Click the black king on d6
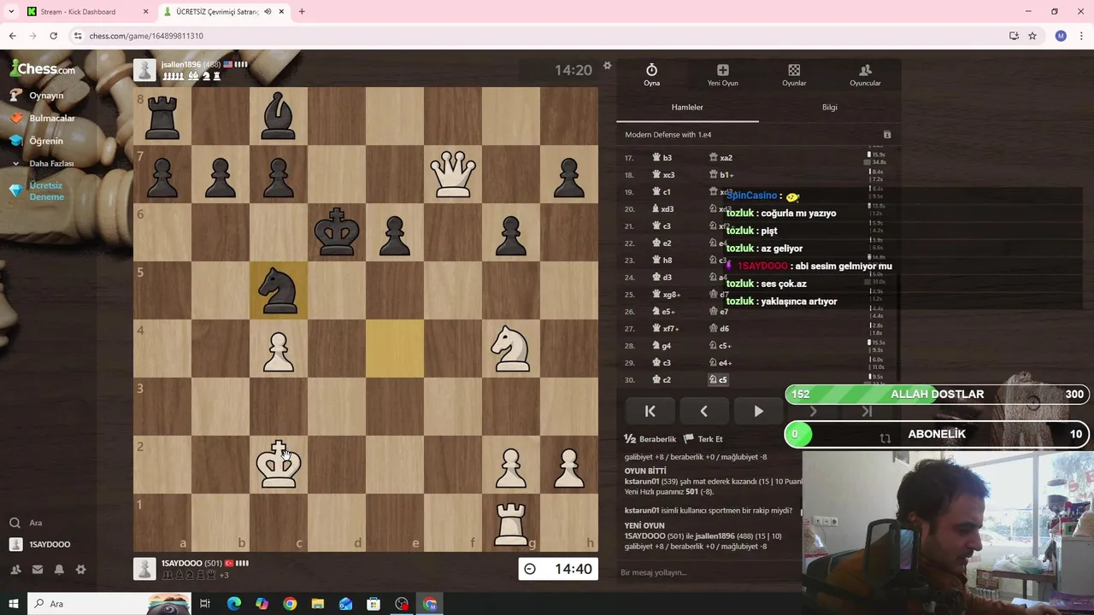This screenshot has width=1094, height=615. 337,232
